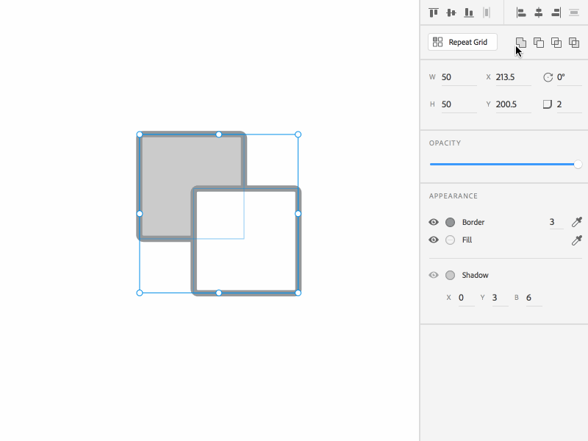Edit the border width value 3

tap(556, 222)
